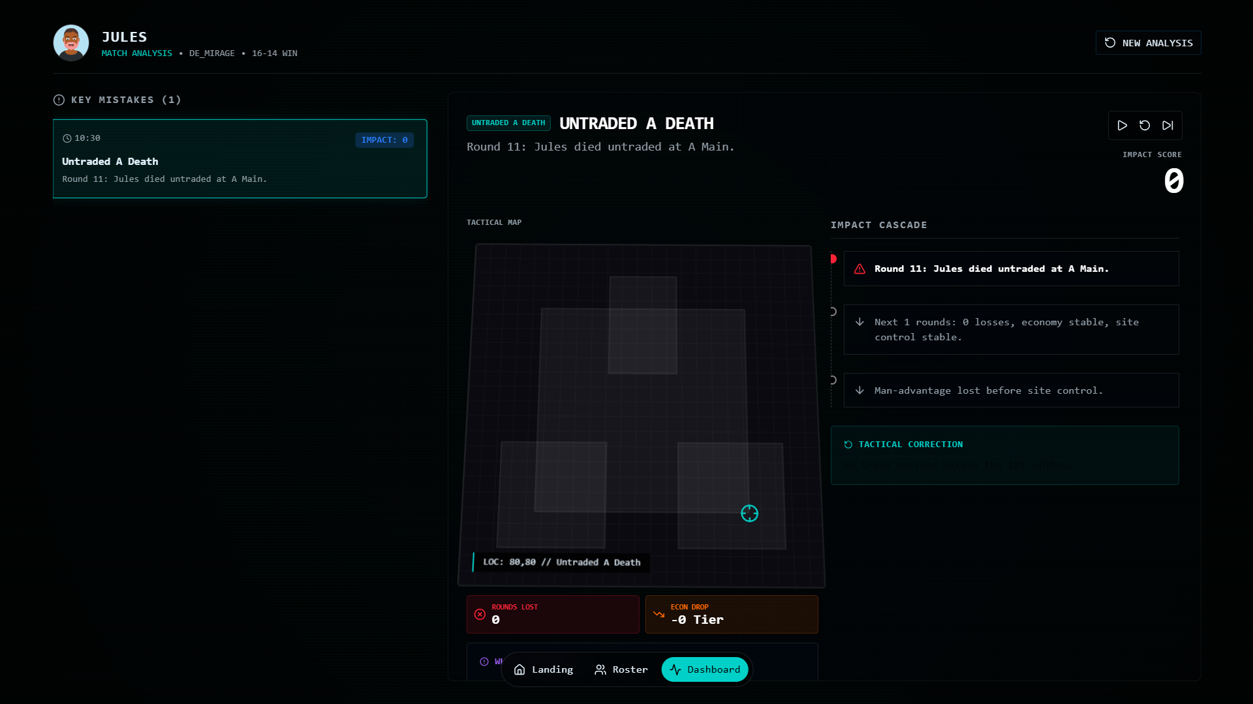
Task: Click Jules' avatar picture
Action: (71, 43)
